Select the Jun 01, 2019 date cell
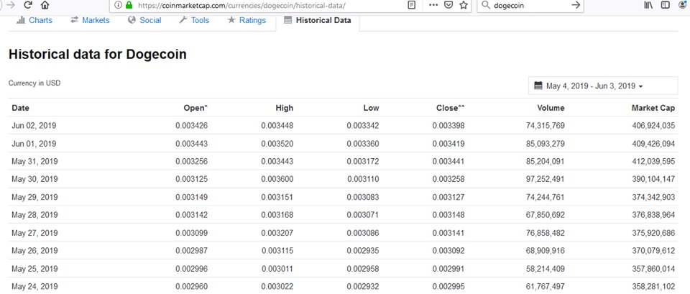 coord(34,144)
